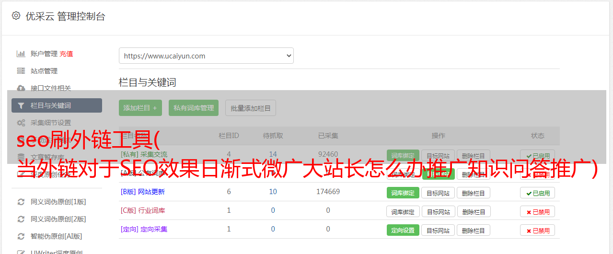
Task: Open the [私有] 采集交流 column link
Action: click(x=144, y=154)
